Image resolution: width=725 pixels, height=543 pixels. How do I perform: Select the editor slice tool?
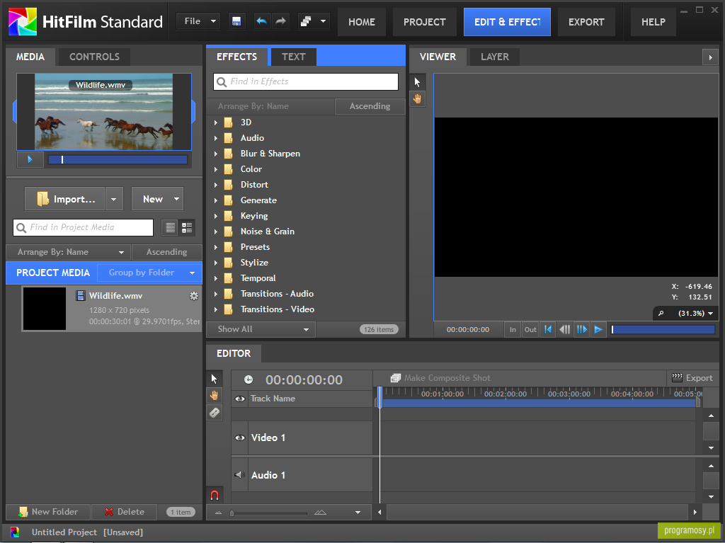(214, 413)
